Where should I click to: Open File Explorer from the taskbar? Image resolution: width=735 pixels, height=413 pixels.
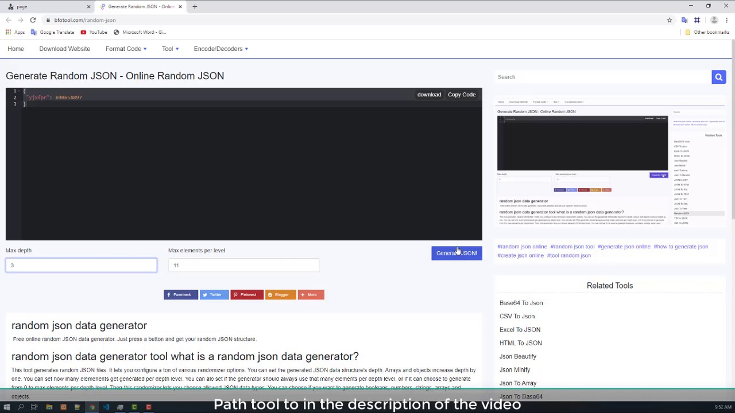point(49,407)
